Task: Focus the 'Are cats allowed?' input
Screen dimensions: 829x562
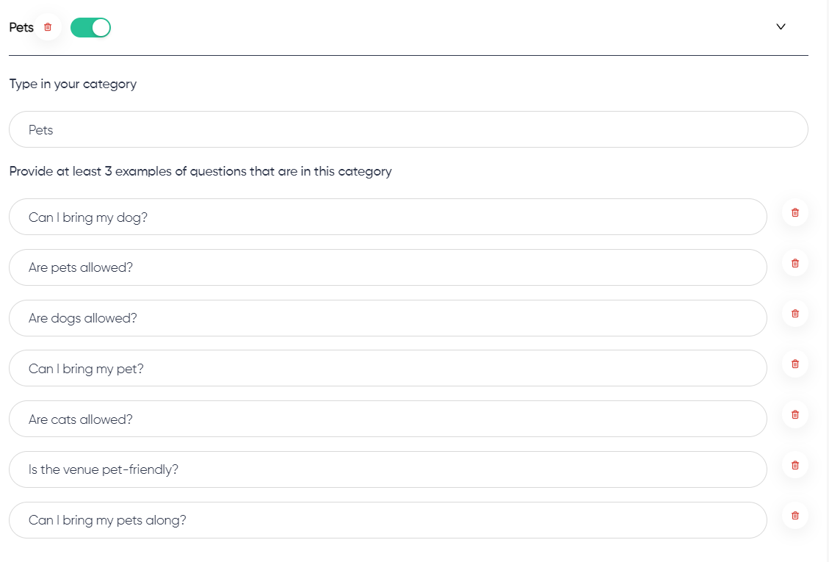Action: [388, 419]
